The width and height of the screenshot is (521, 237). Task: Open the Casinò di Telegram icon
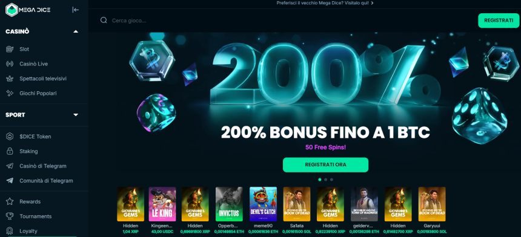[x=10, y=166]
